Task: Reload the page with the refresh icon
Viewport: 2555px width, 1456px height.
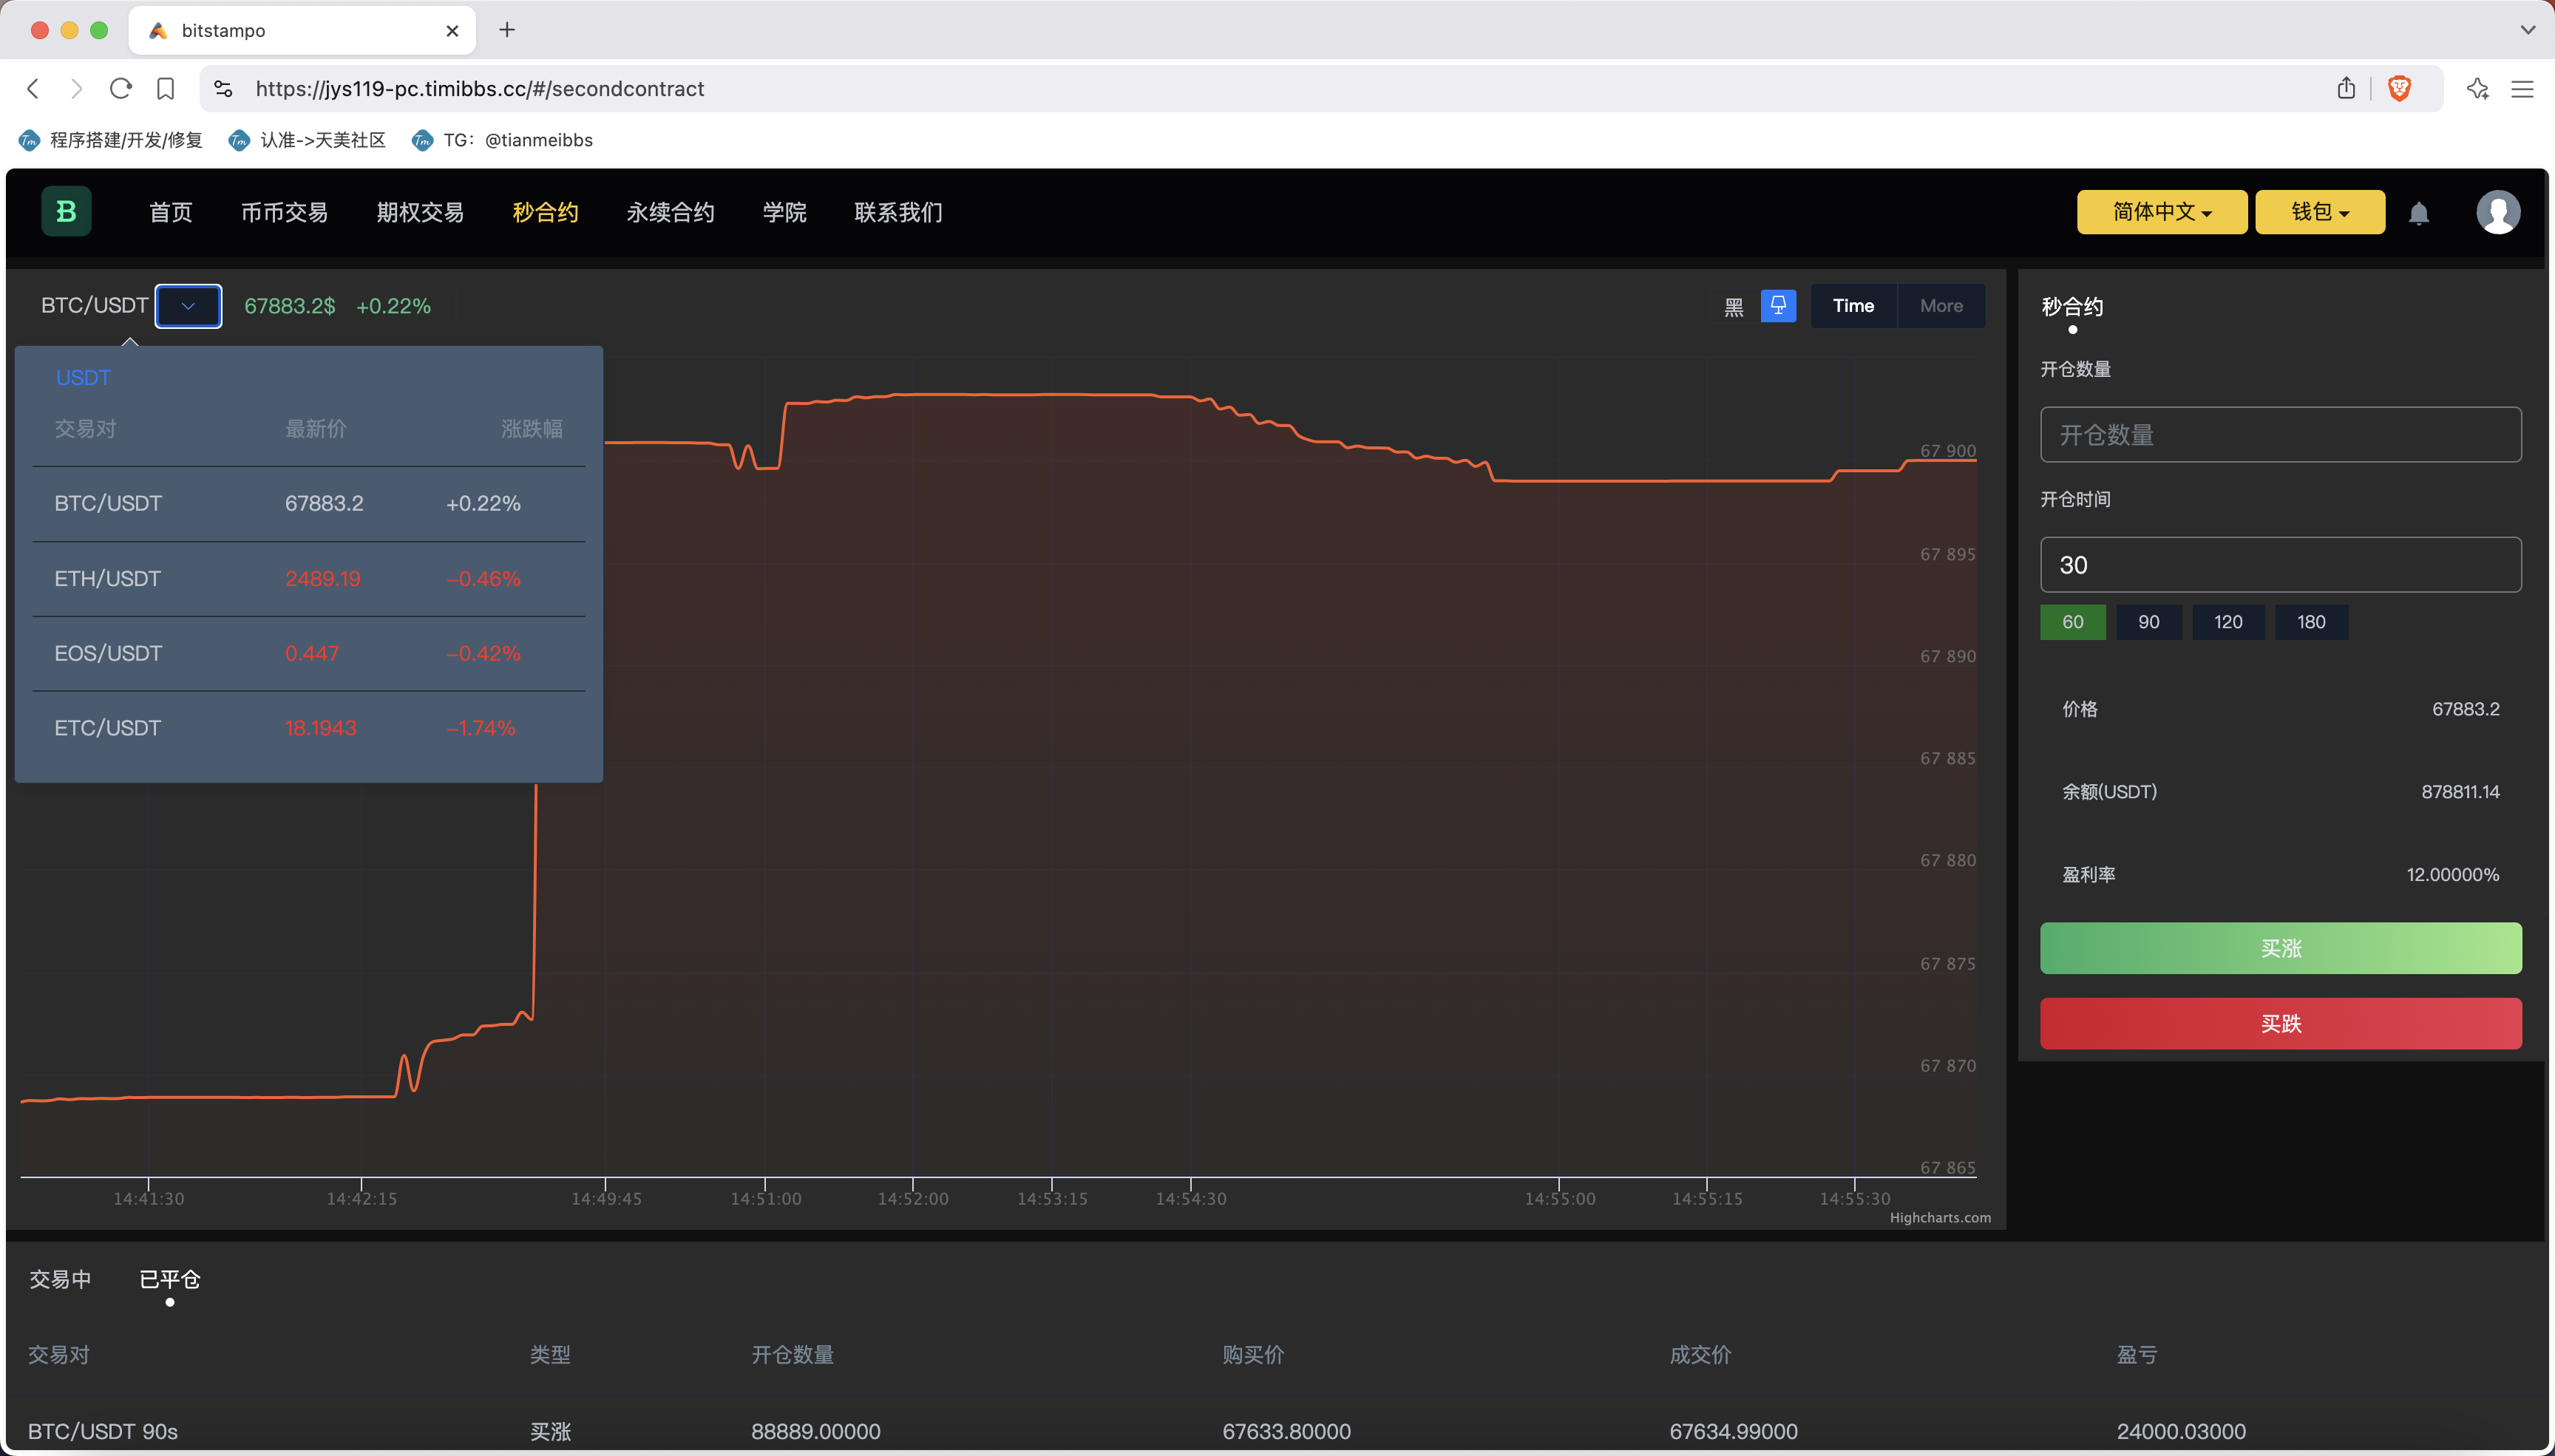Action: [121, 89]
